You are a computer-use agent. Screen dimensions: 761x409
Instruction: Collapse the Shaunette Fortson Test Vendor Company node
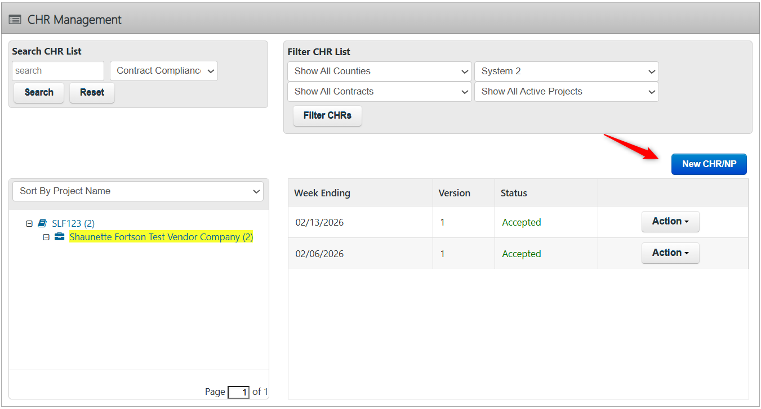tap(46, 237)
